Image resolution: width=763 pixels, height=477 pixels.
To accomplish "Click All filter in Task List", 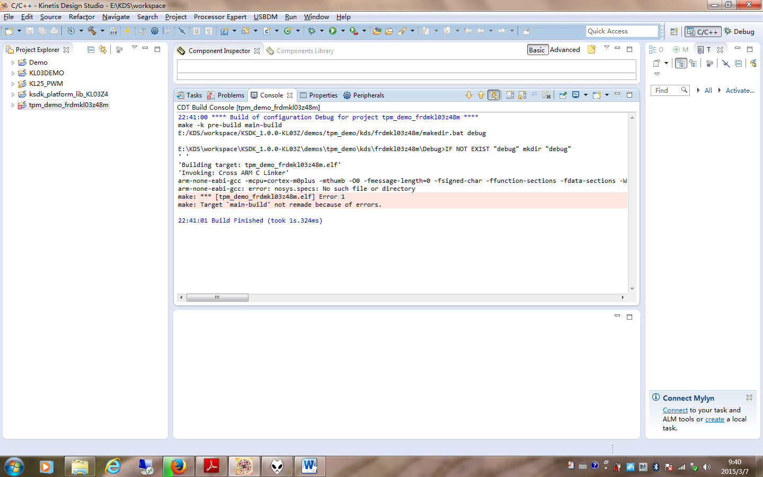I will pos(708,91).
